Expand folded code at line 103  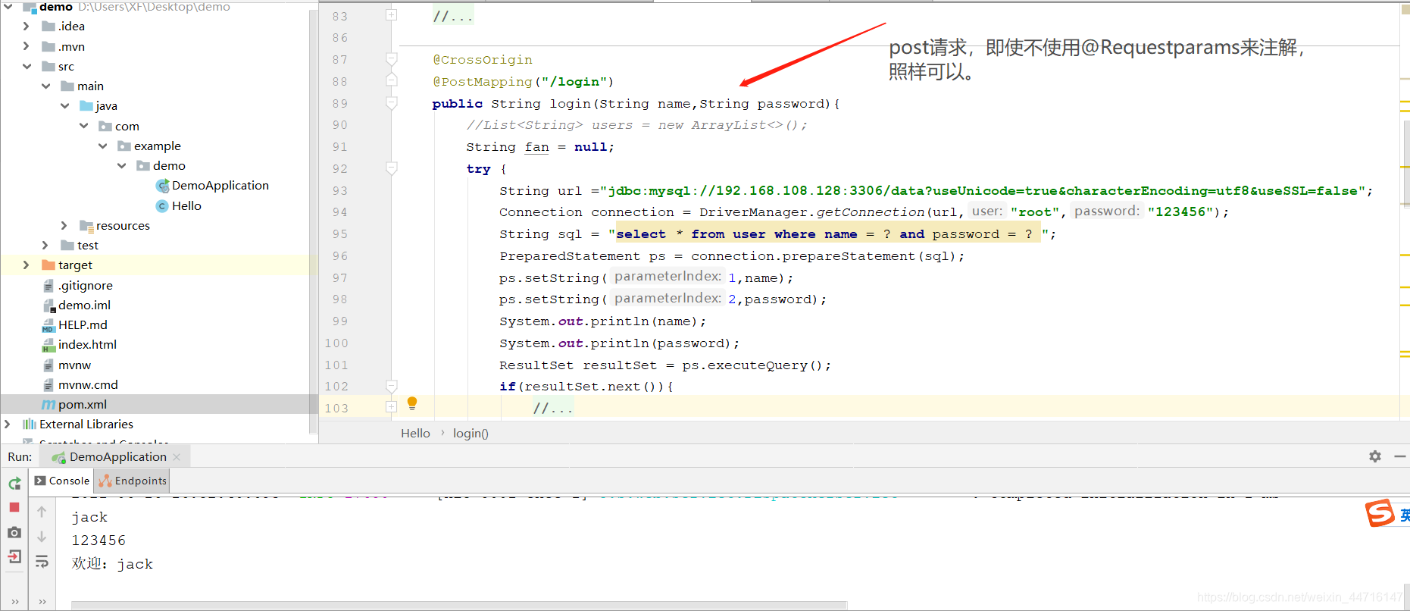pyautogui.click(x=391, y=407)
